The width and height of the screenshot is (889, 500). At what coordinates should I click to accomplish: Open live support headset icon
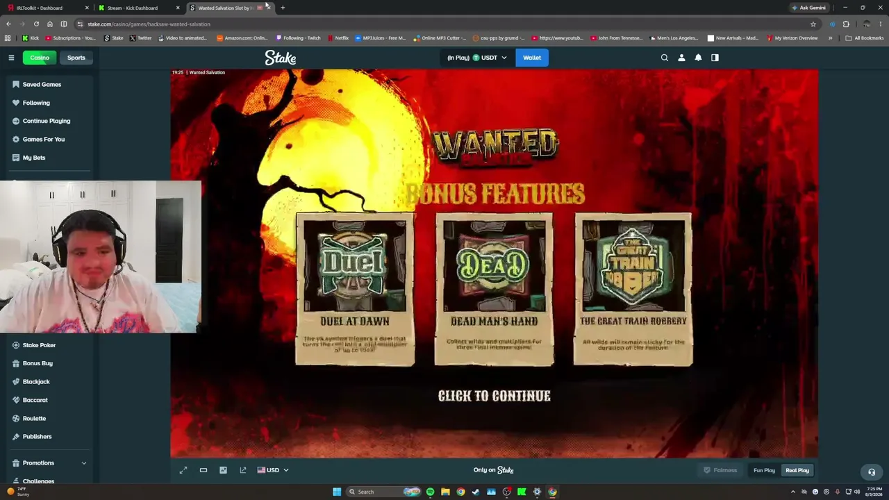point(872,472)
